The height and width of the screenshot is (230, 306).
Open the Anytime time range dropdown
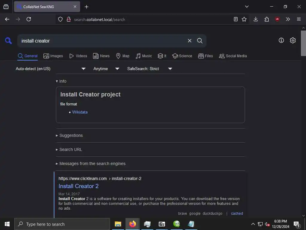coord(106,69)
